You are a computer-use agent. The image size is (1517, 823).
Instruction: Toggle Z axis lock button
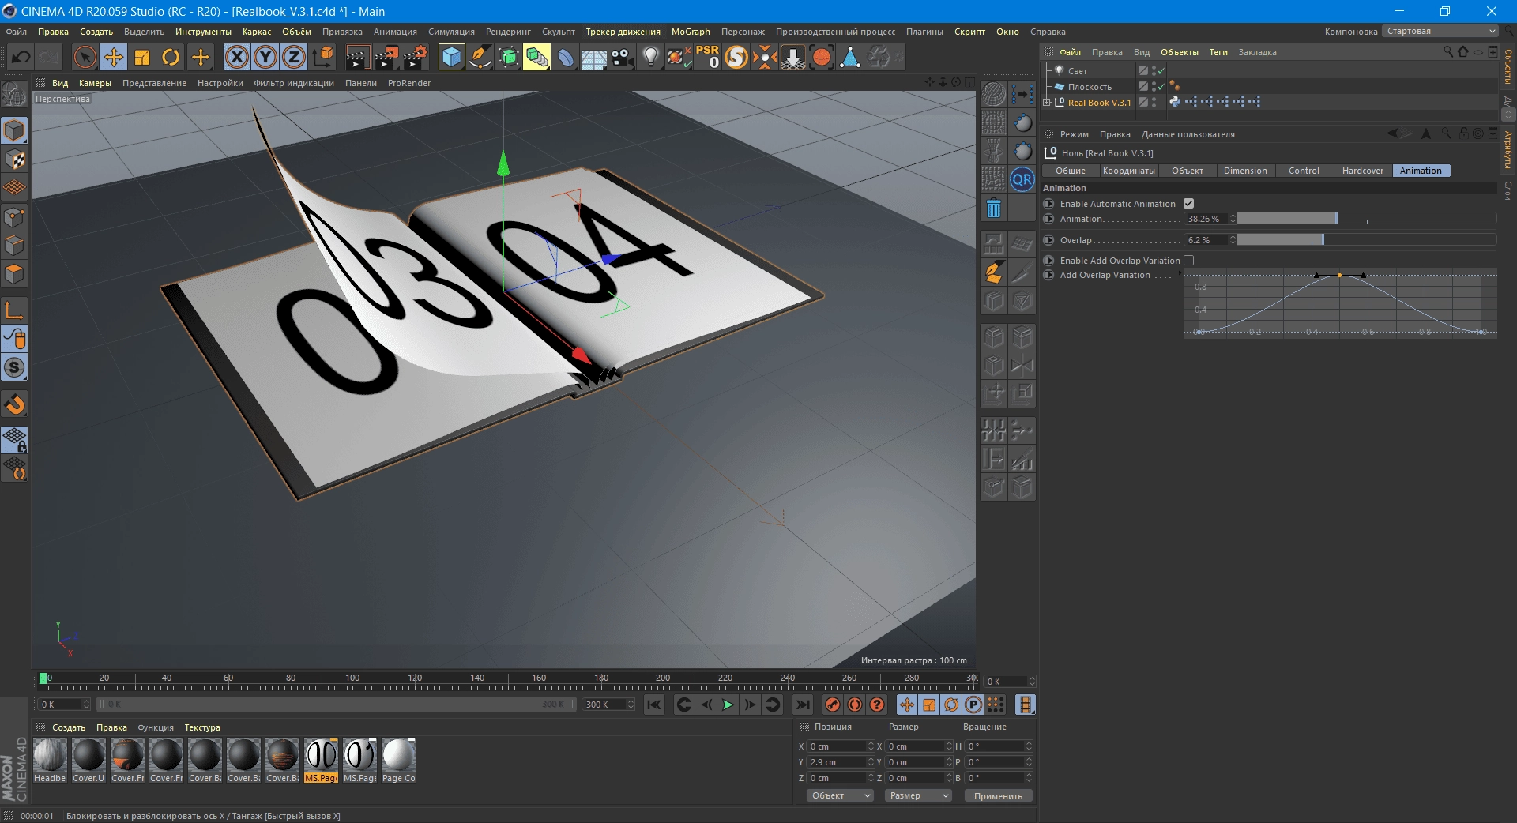coord(294,57)
